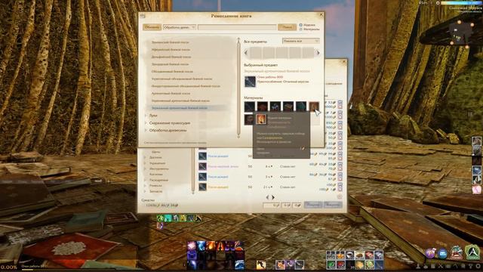Go to next items with right carousel arrow
The image size is (483, 272).
pos(318,53)
